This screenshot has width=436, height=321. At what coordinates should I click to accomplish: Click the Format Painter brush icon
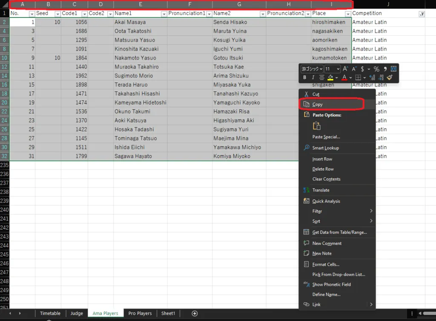tap(389, 77)
